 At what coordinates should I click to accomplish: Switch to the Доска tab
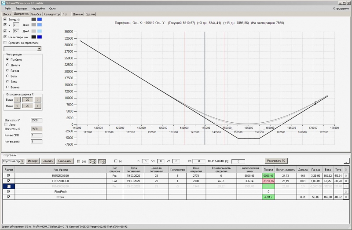click(x=7, y=14)
